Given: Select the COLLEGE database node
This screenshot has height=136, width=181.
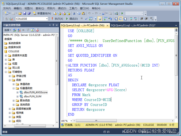Looking at the screenshot, I should click(14, 51).
